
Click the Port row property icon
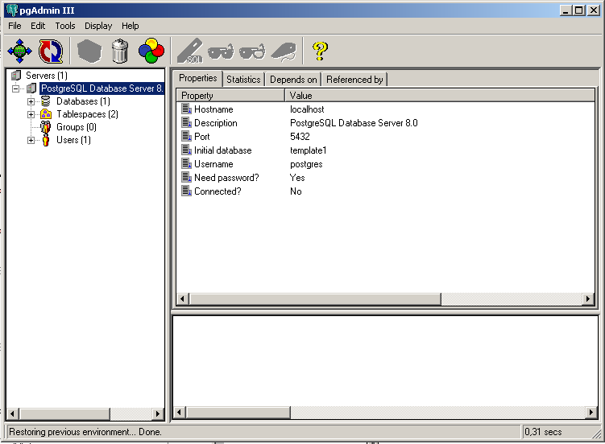186,136
